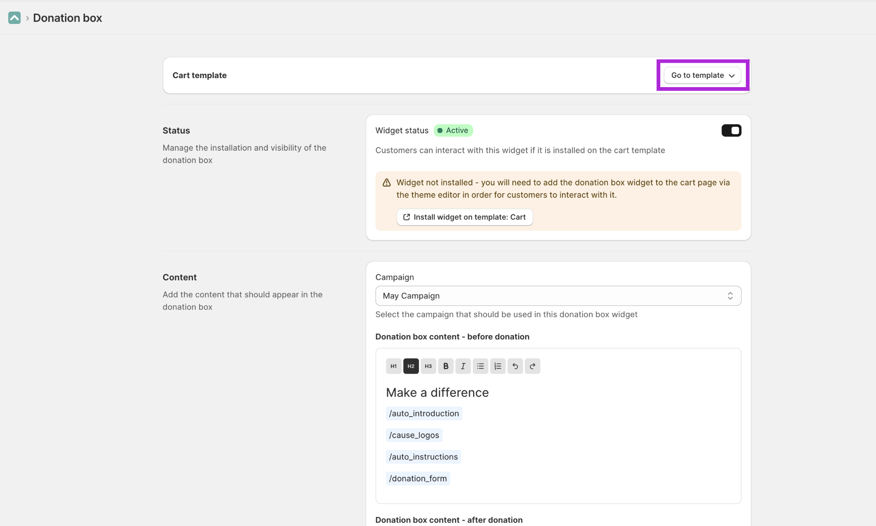Viewport: 876px width, 526px height.
Task: Insert a bulleted list
Action: click(x=480, y=366)
